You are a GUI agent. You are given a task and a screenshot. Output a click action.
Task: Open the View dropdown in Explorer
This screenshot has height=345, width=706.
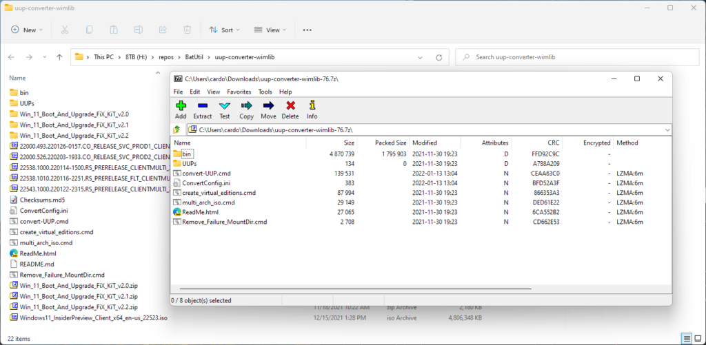[x=272, y=30]
